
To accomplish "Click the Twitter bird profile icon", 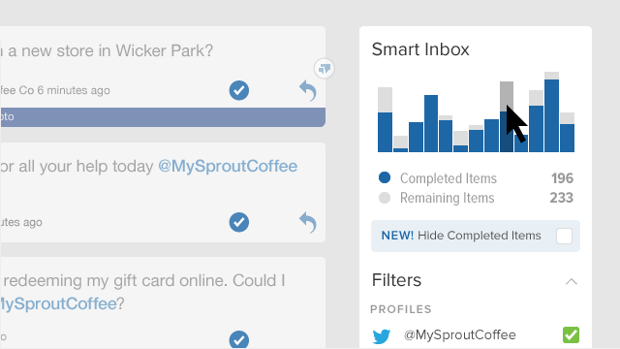I will coord(382,336).
